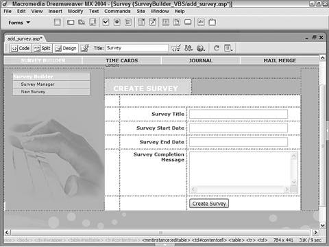The width and height of the screenshot is (329, 247).
Task: Open the View menu
Action: coord(37,11)
